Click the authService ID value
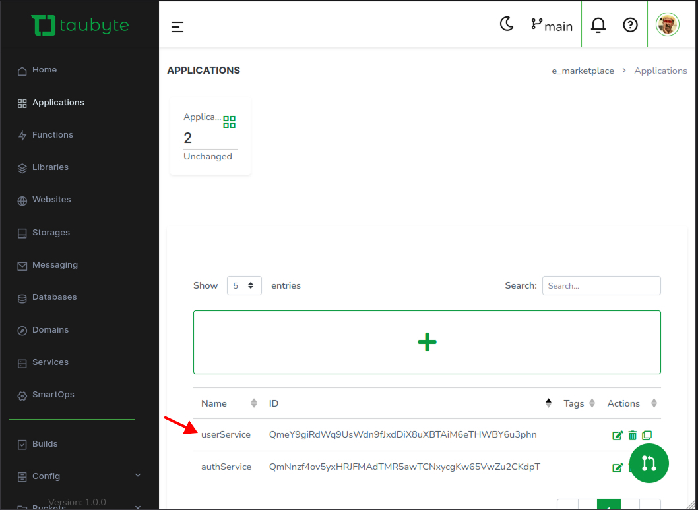The height and width of the screenshot is (510, 698). 404,467
